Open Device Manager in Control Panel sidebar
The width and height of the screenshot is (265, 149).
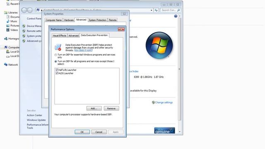(34, 26)
